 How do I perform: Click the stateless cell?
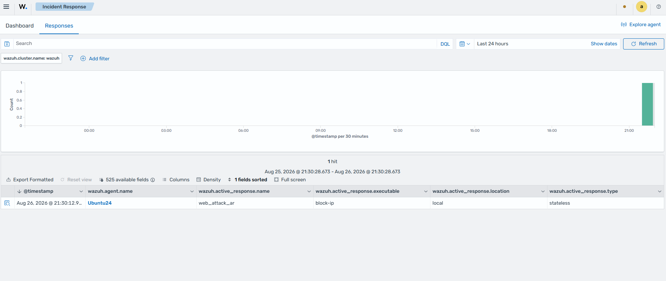coord(606,203)
